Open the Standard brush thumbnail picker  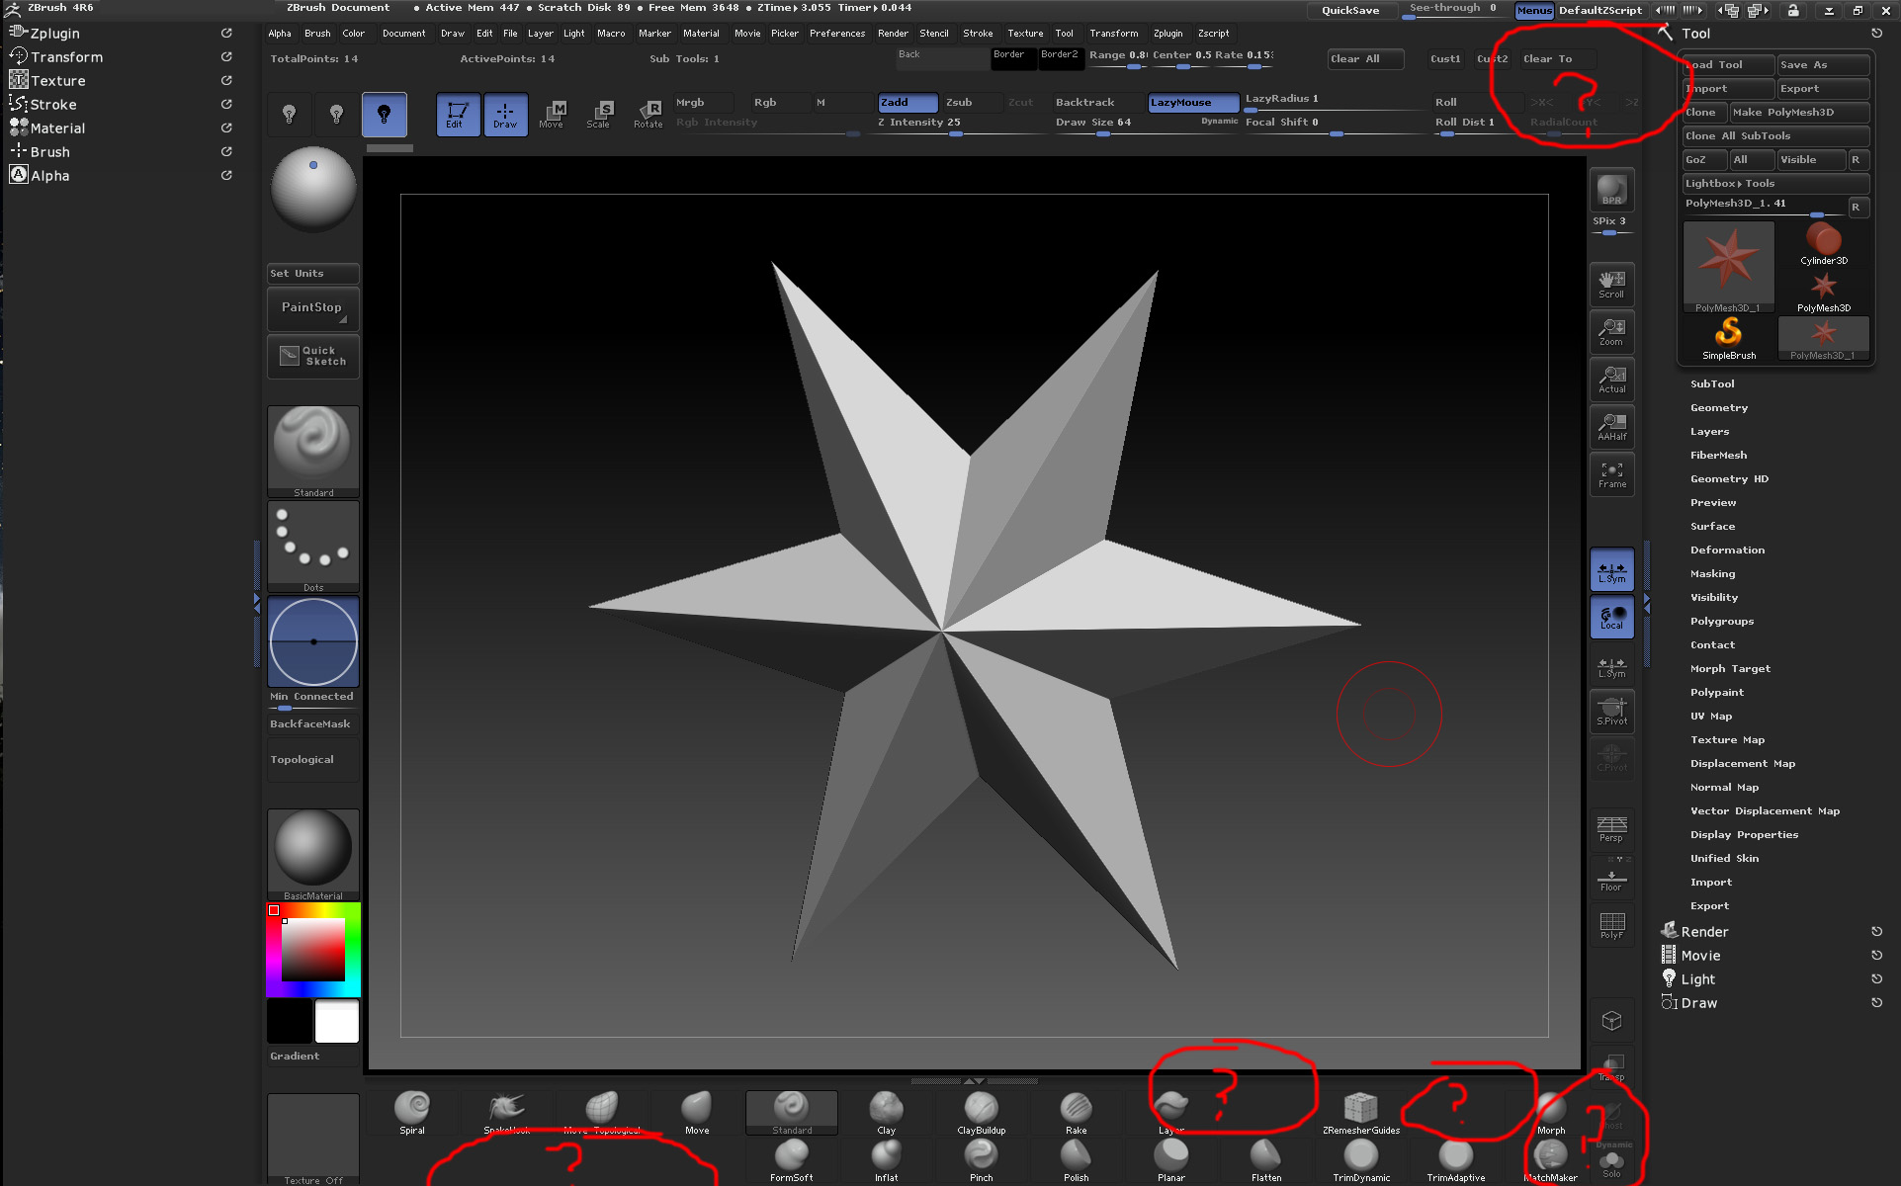click(x=313, y=451)
